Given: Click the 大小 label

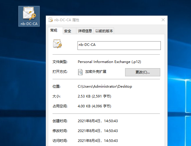Looking at the screenshot, I should pyautogui.click(x=56, y=96).
